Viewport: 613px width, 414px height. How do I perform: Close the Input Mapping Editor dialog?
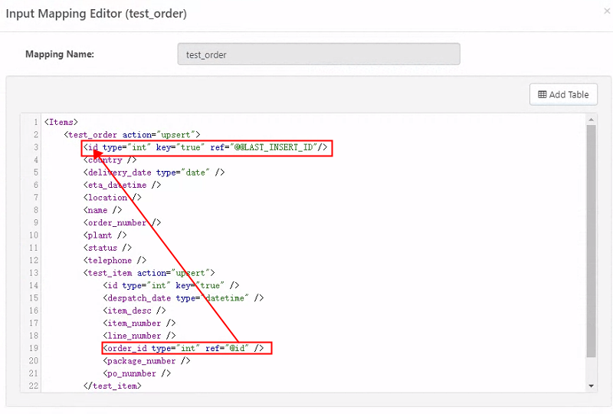(607, 11)
